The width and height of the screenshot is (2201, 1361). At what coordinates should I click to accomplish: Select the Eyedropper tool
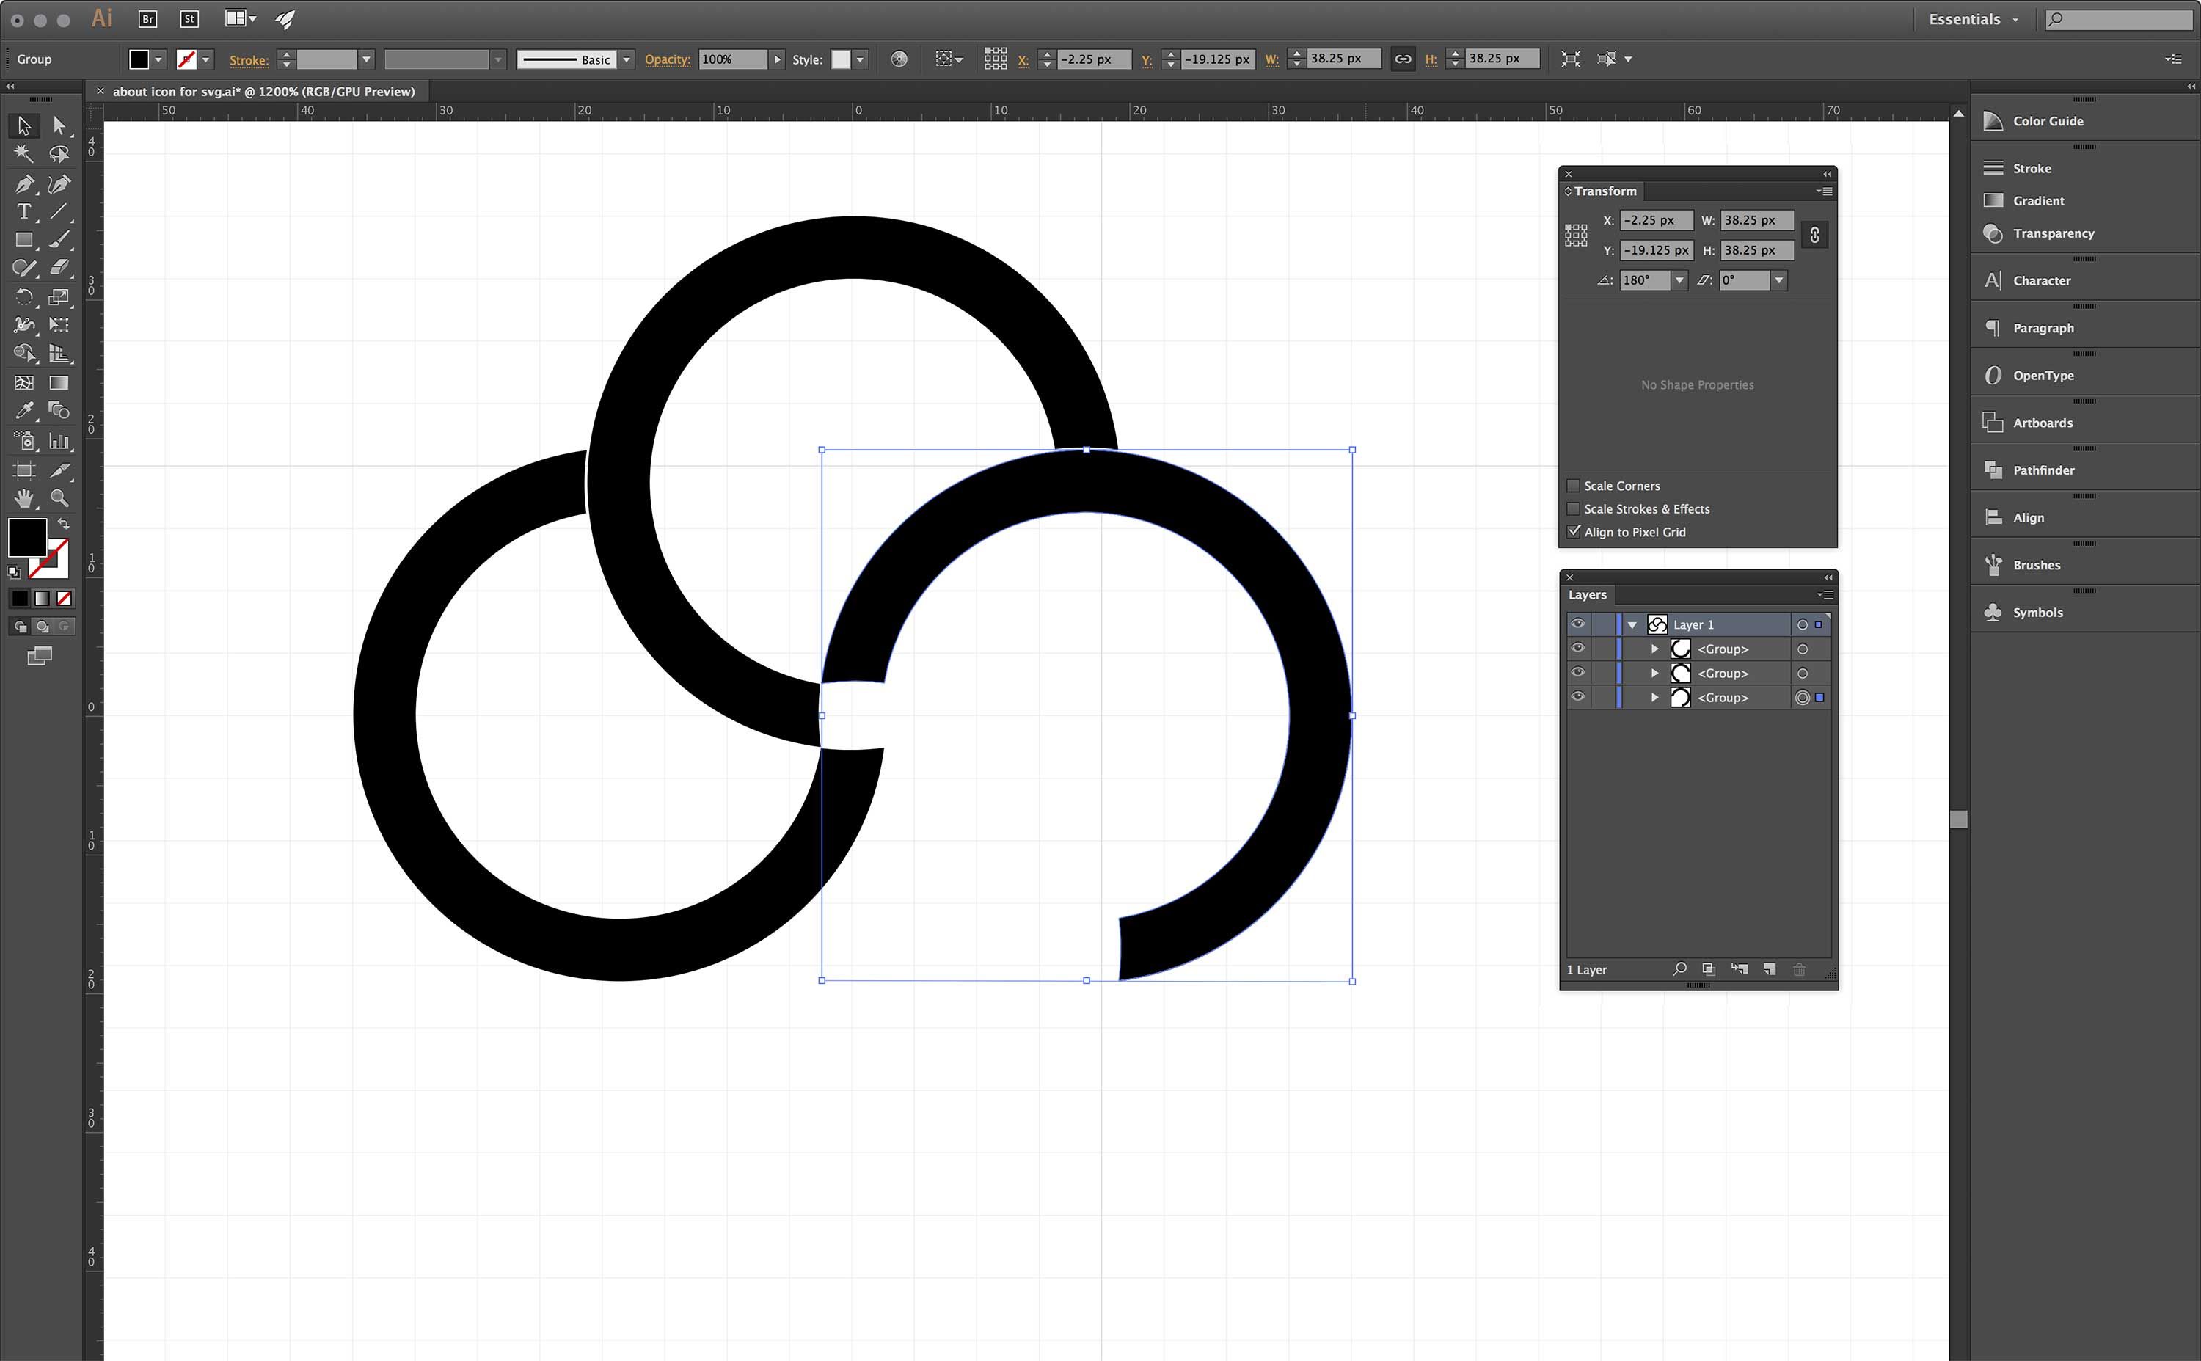pyautogui.click(x=24, y=412)
